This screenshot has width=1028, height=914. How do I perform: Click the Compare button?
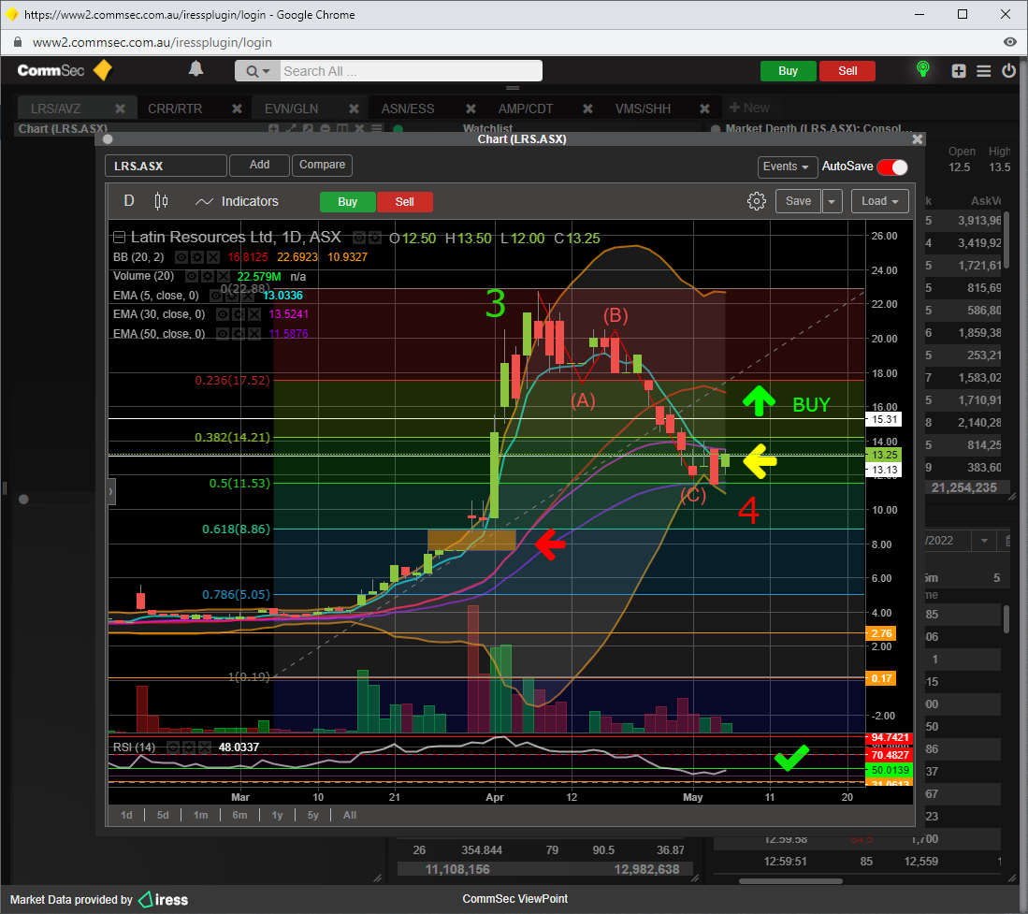point(322,166)
